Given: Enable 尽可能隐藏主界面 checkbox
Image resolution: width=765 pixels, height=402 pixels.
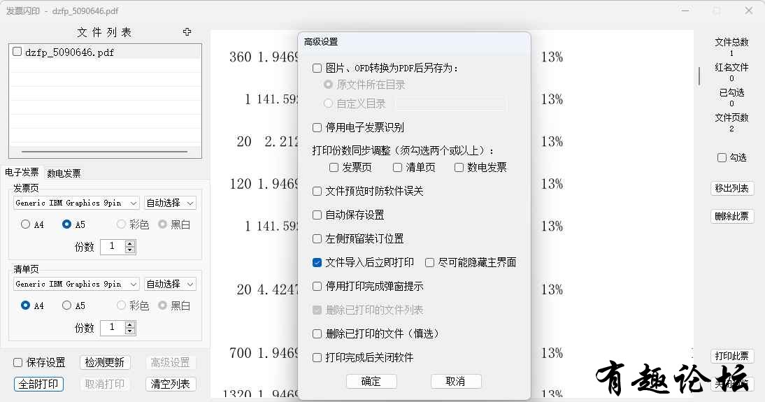Looking at the screenshot, I should (x=430, y=263).
